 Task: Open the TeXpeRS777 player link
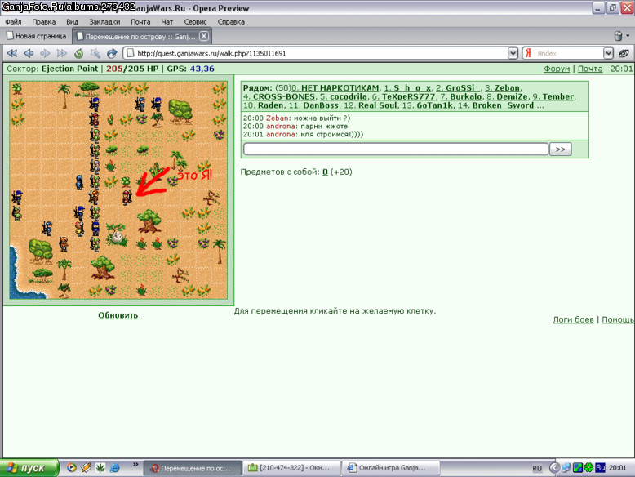tap(403, 97)
